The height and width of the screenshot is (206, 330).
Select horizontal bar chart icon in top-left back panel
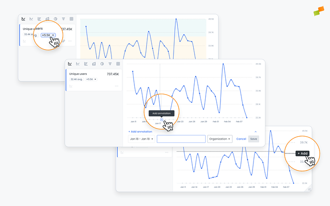pos(39,19)
